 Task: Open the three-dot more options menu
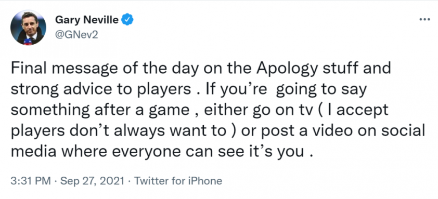[x=424, y=20]
